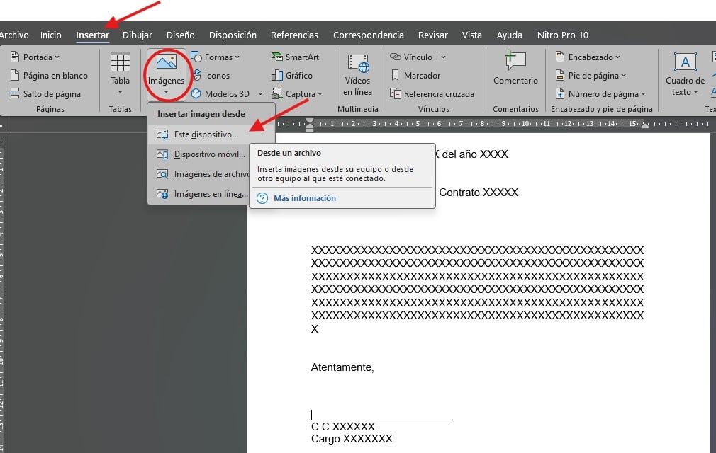Click the Número de página icon
716x453 pixels.
click(560, 94)
